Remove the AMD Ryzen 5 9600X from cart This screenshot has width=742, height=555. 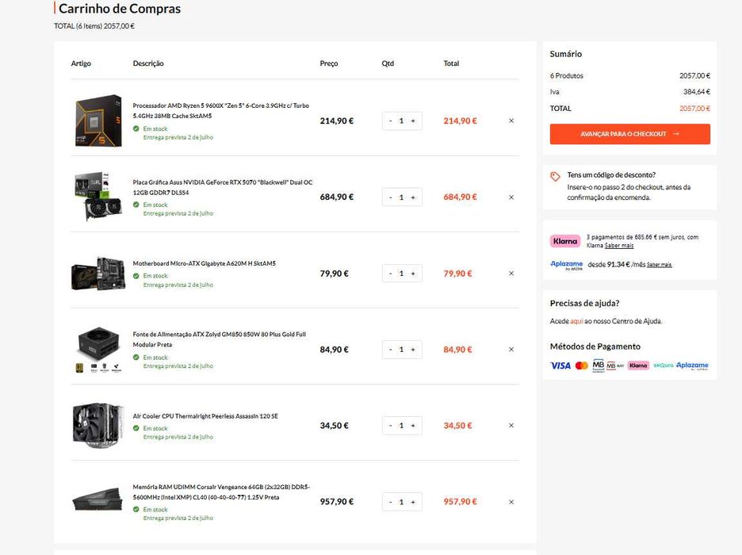click(x=511, y=121)
